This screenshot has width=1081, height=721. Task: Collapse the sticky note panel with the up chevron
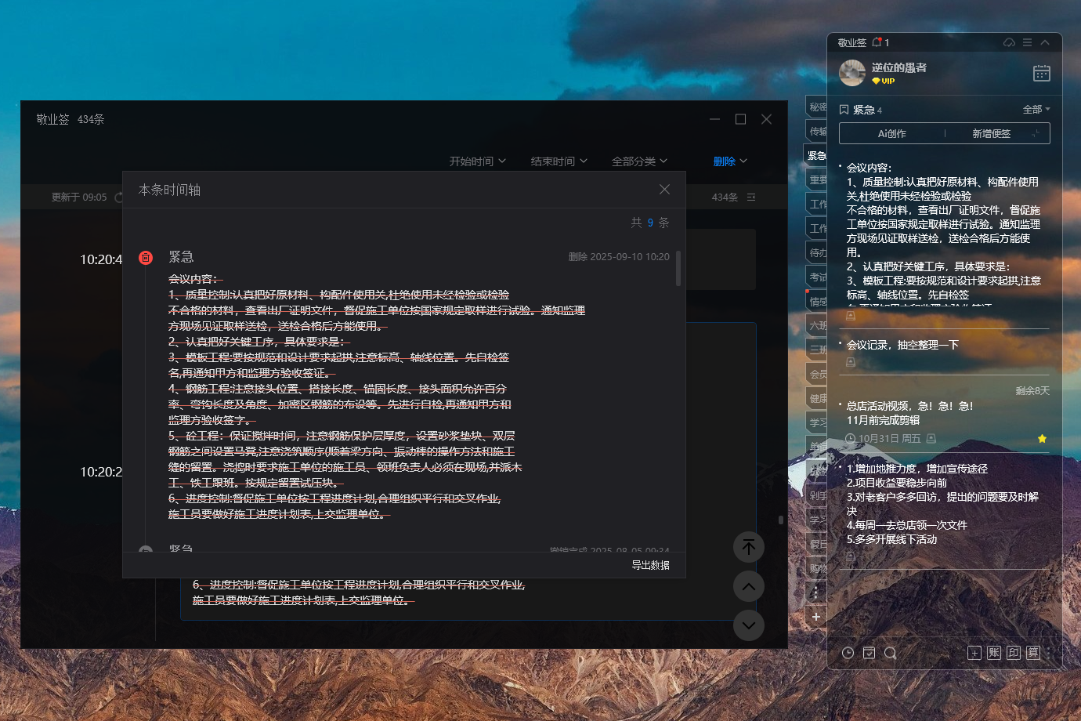pos(1045,42)
